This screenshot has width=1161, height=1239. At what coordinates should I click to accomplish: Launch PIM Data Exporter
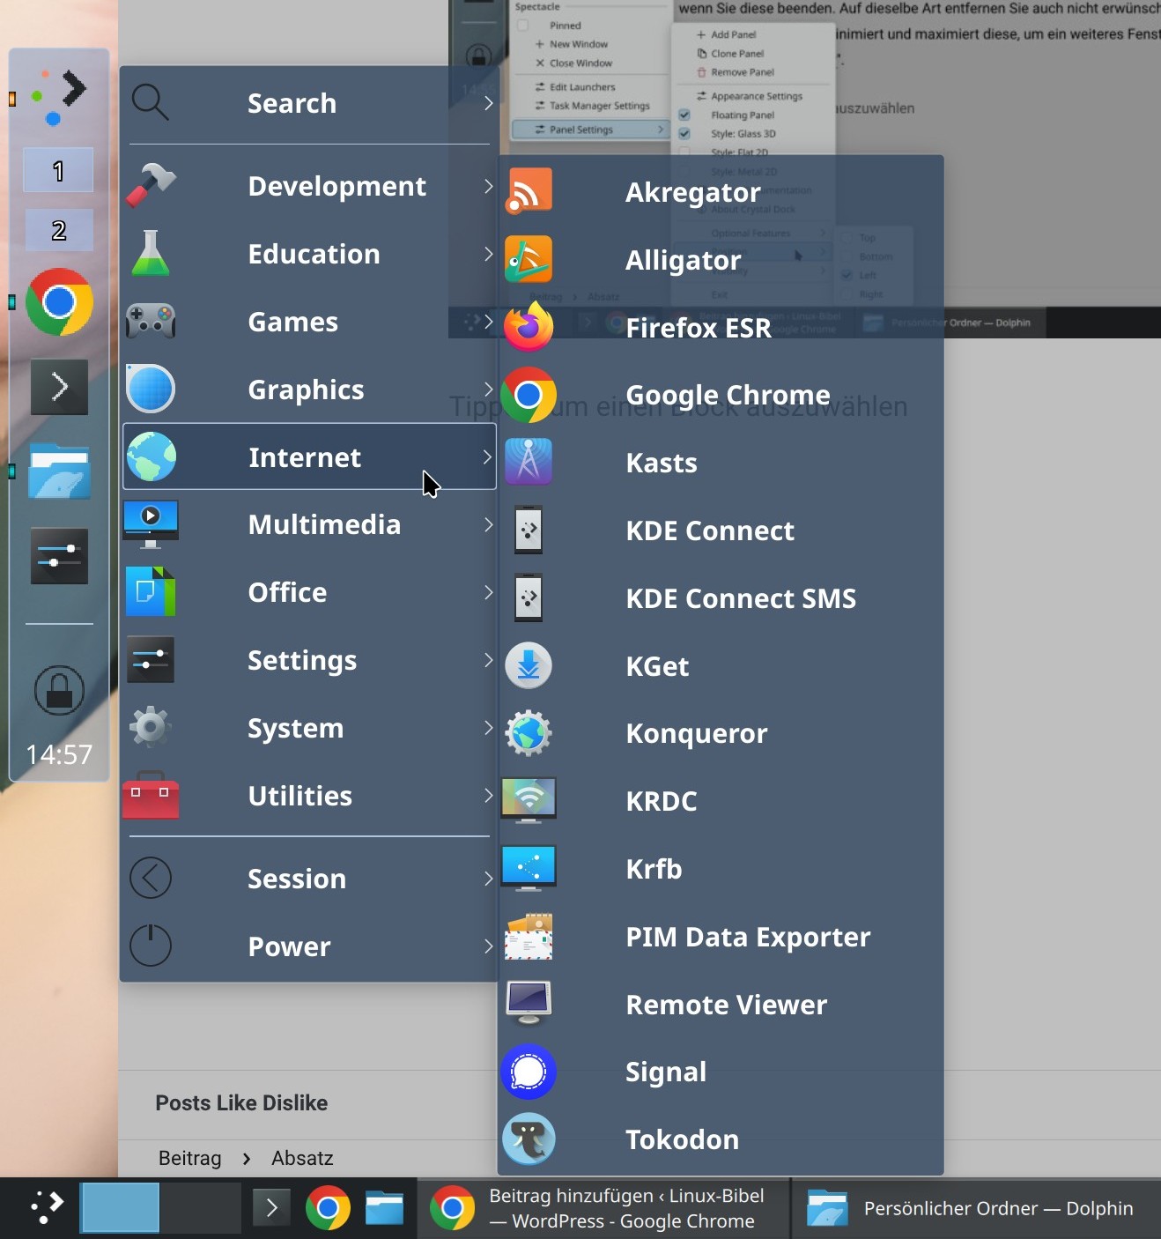(x=721, y=937)
